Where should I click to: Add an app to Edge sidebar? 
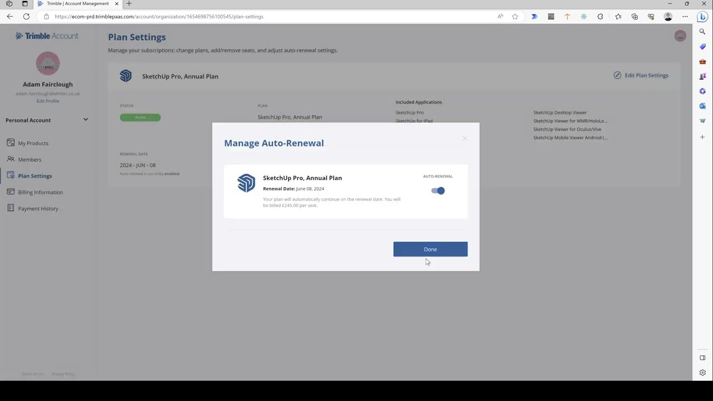702,137
